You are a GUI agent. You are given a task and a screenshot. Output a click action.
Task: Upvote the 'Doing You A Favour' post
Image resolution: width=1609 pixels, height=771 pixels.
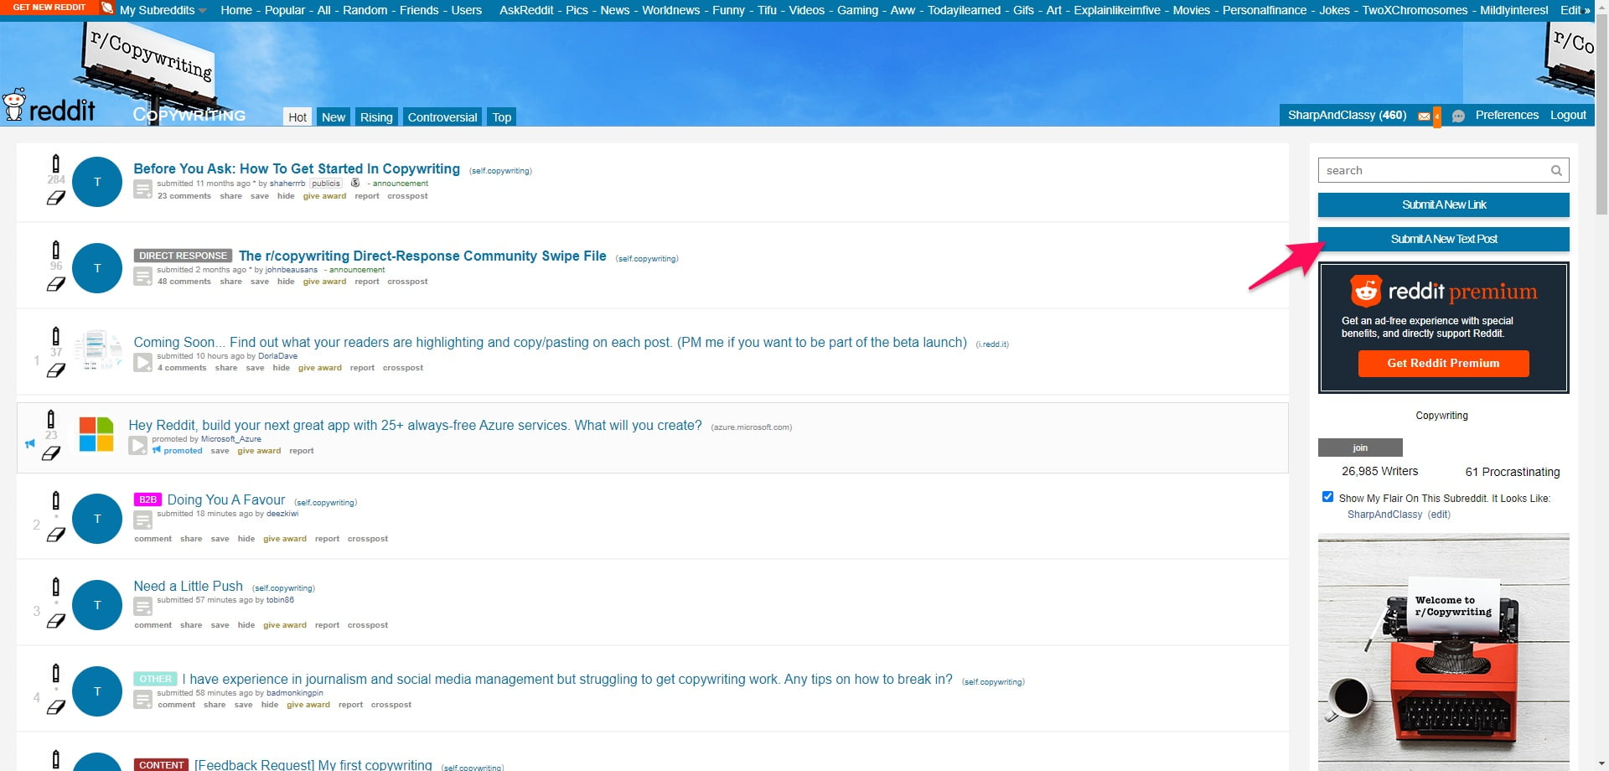pos(56,500)
